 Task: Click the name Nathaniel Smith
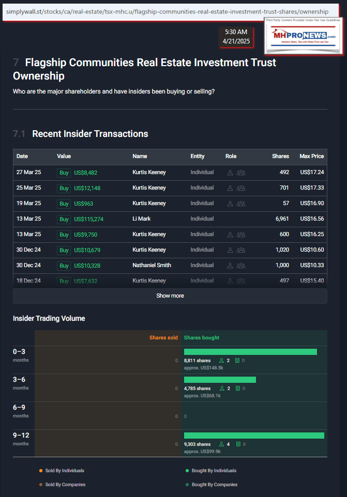point(152,266)
